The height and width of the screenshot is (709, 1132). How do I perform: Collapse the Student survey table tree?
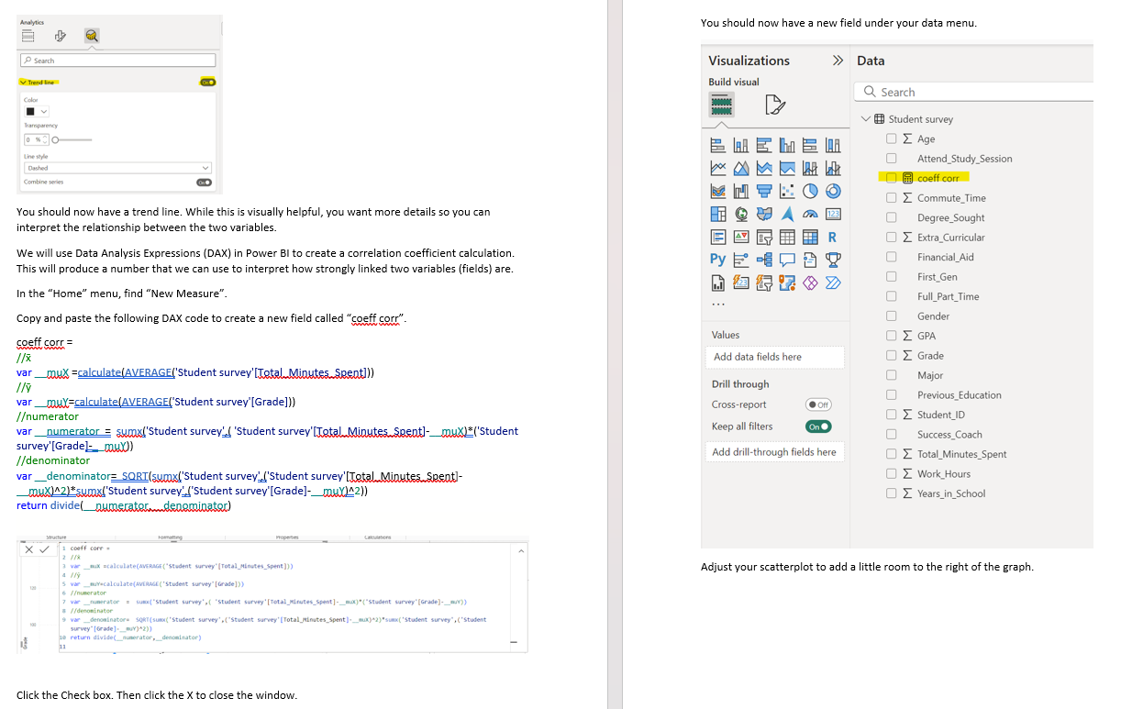pyautogui.click(x=865, y=118)
